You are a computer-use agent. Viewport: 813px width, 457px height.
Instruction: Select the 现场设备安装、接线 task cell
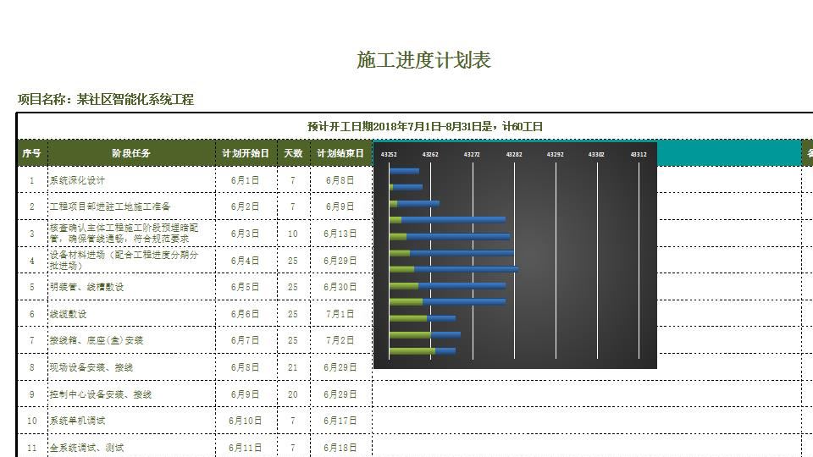coord(131,367)
